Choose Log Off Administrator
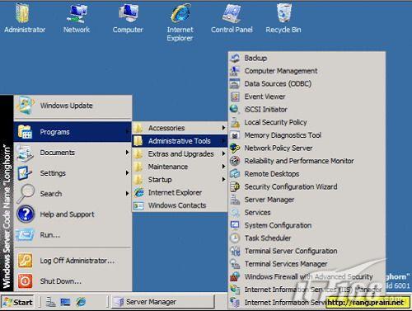This screenshot has width=412, height=311. click(x=73, y=261)
